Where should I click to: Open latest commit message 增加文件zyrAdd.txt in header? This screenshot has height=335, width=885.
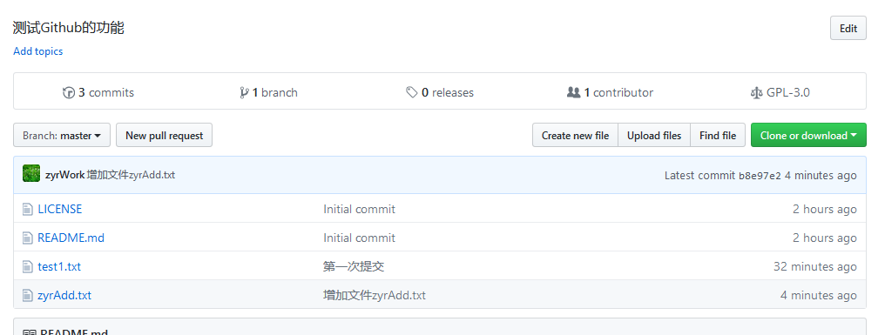point(131,176)
